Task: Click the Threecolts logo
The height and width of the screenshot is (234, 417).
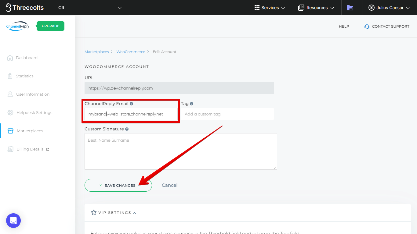Action: click(x=25, y=8)
